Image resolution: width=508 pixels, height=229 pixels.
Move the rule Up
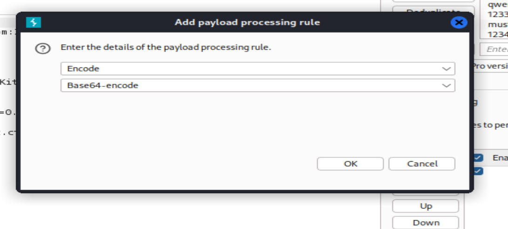coord(426,206)
